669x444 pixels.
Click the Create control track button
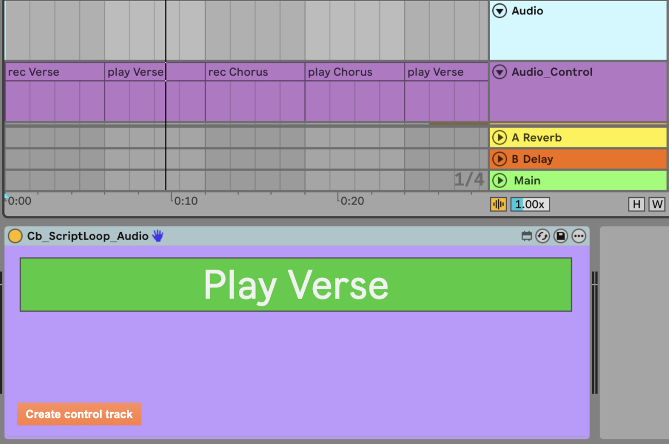coord(79,414)
